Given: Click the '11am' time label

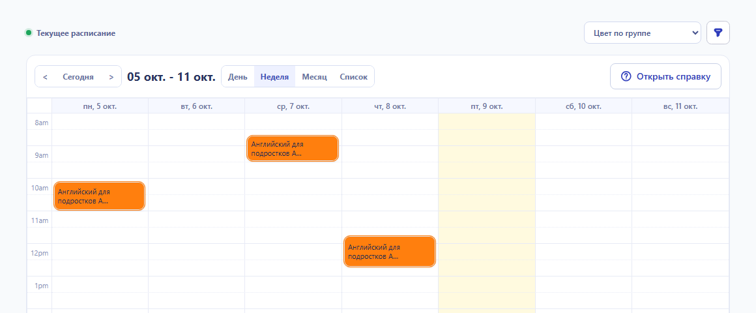Looking at the screenshot, I should click(x=40, y=220).
